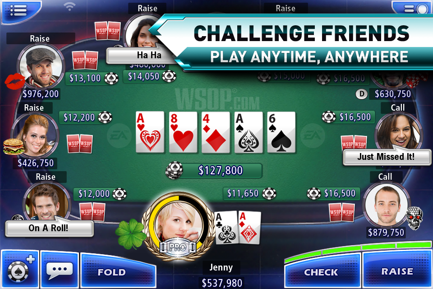Click the Ace of spades community card
This screenshot has width=433, height=289.
[249, 132]
